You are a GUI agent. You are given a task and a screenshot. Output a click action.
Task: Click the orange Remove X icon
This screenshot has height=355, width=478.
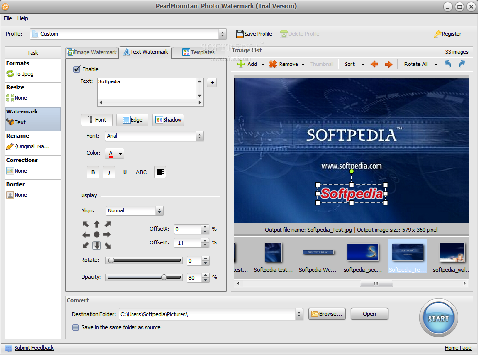273,64
